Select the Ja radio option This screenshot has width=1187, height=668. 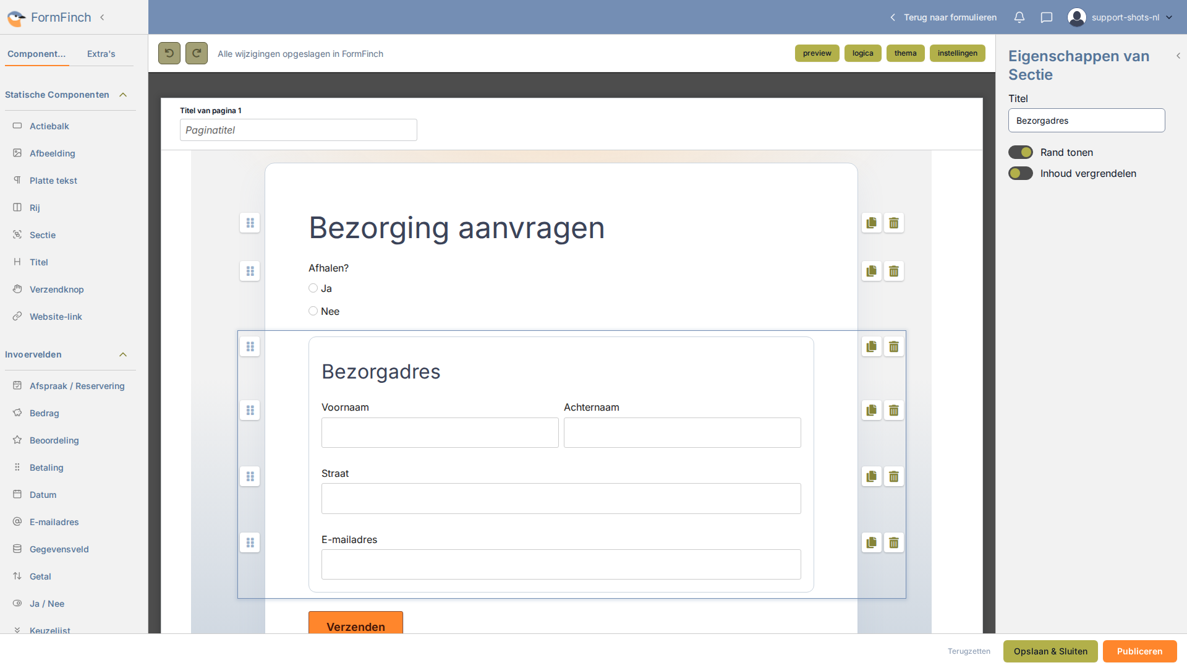click(313, 288)
